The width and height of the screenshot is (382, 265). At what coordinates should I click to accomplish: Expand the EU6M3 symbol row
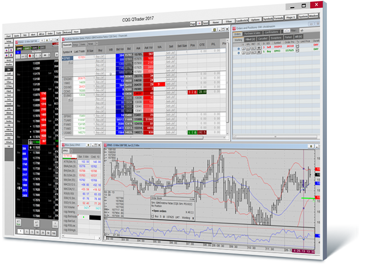point(63,95)
